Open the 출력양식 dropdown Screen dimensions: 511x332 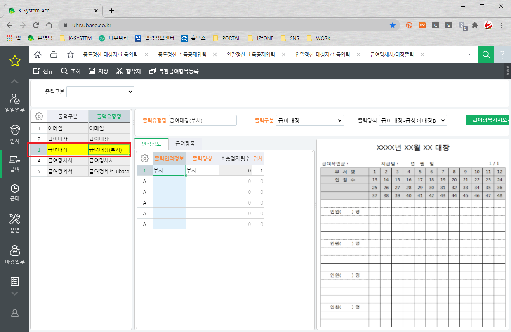pos(413,120)
